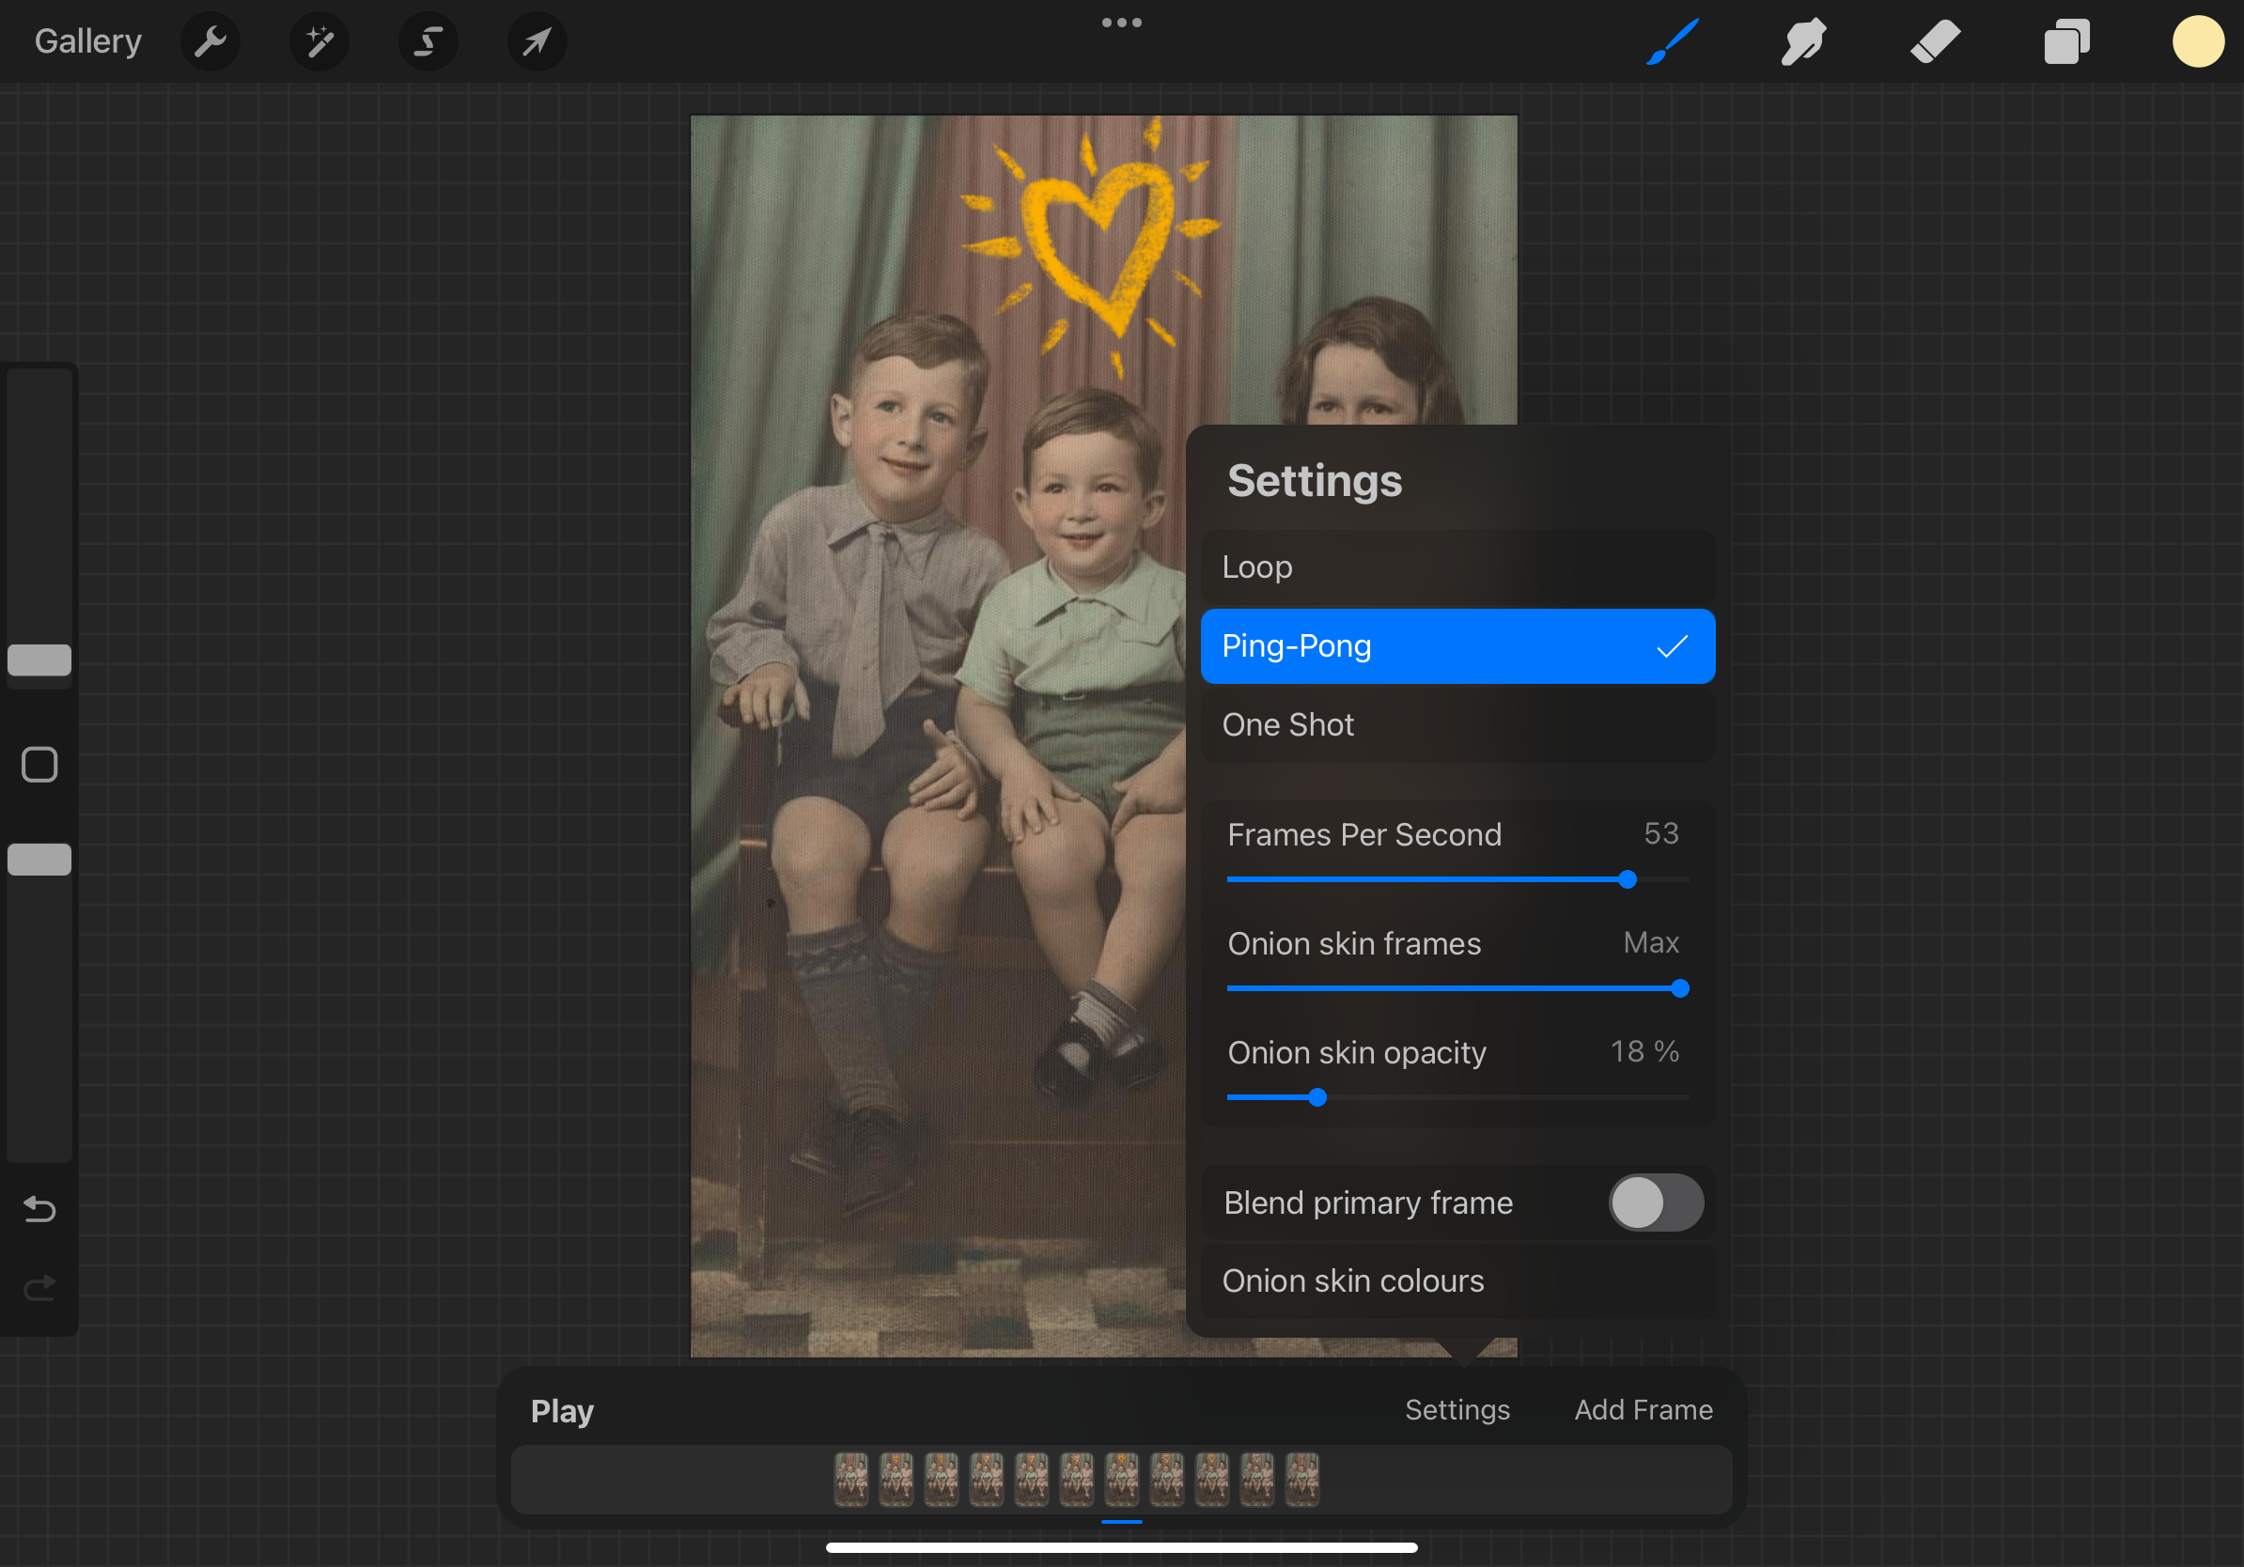Select the Brush paint tool
Viewport: 2244px width, 1567px height.
pyautogui.click(x=1673, y=42)
